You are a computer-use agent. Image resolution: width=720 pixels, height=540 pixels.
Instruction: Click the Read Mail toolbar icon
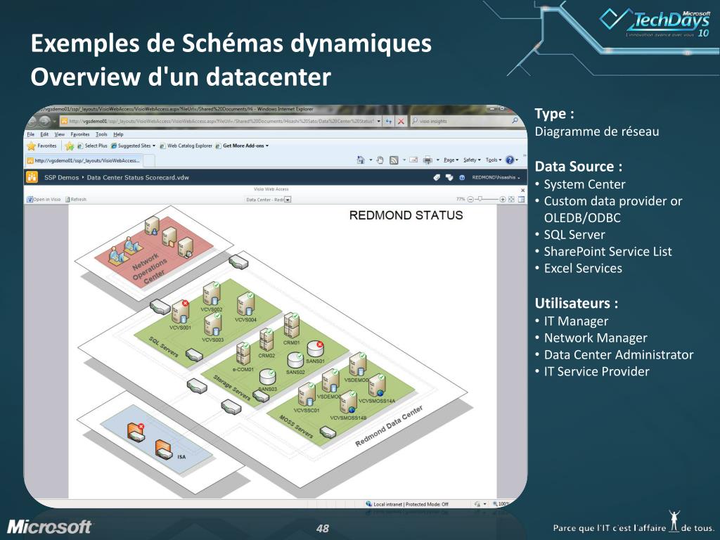[x=413, y=160]
